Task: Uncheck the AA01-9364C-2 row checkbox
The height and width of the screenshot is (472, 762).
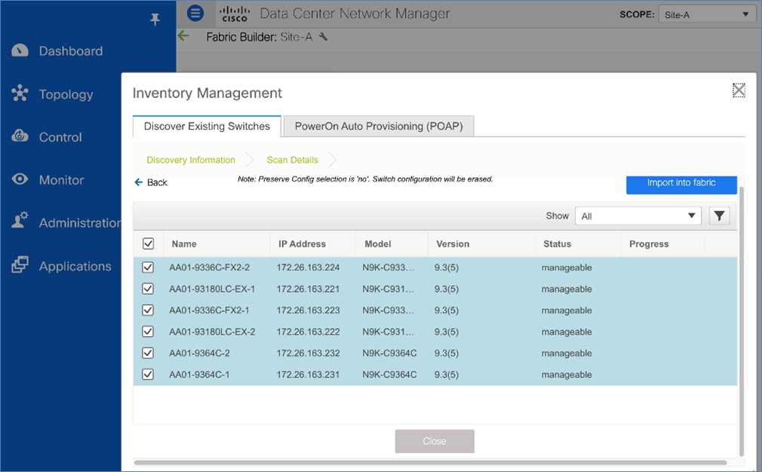Action: [148, 353]
